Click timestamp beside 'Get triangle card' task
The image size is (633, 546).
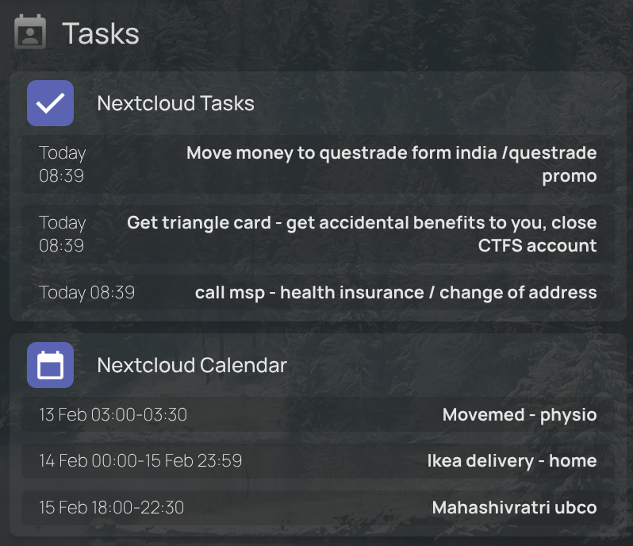point(62,234)
